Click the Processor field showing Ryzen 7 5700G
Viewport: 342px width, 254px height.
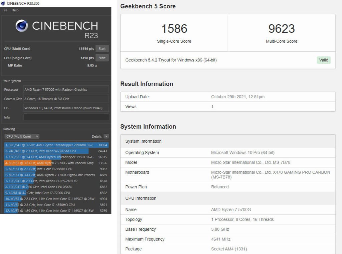(x=66, y=90)
